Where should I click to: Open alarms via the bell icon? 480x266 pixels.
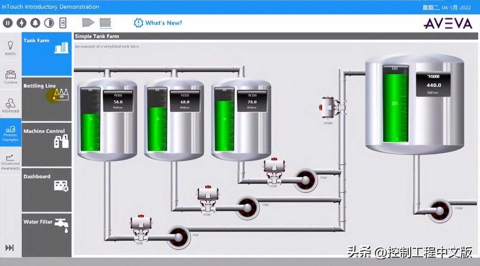click(x=35, y=23)
